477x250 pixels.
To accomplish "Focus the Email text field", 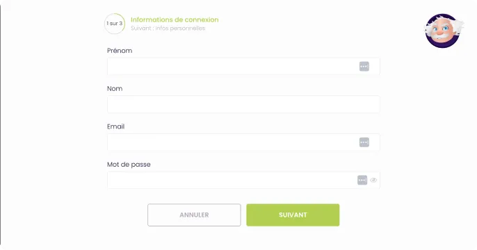I will [x=243, y=142].
